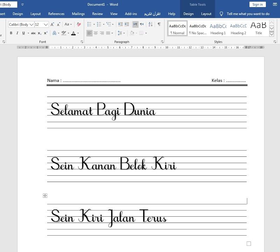The image size is (280, 252).
Task: Open Ribbon Display Options
Action: pyautogui.click(x=275, y=4)
